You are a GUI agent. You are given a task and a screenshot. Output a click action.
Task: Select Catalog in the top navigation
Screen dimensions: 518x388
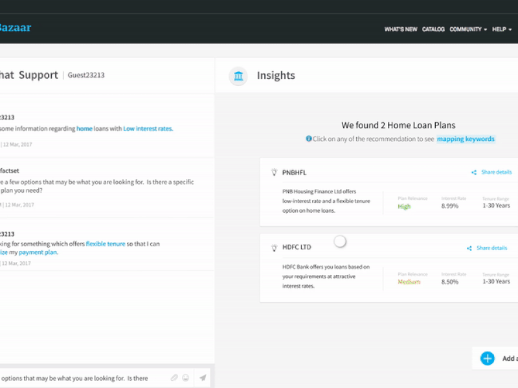coord(433,29)
